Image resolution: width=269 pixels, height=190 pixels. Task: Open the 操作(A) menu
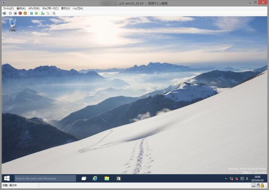[x=21, y=9]
